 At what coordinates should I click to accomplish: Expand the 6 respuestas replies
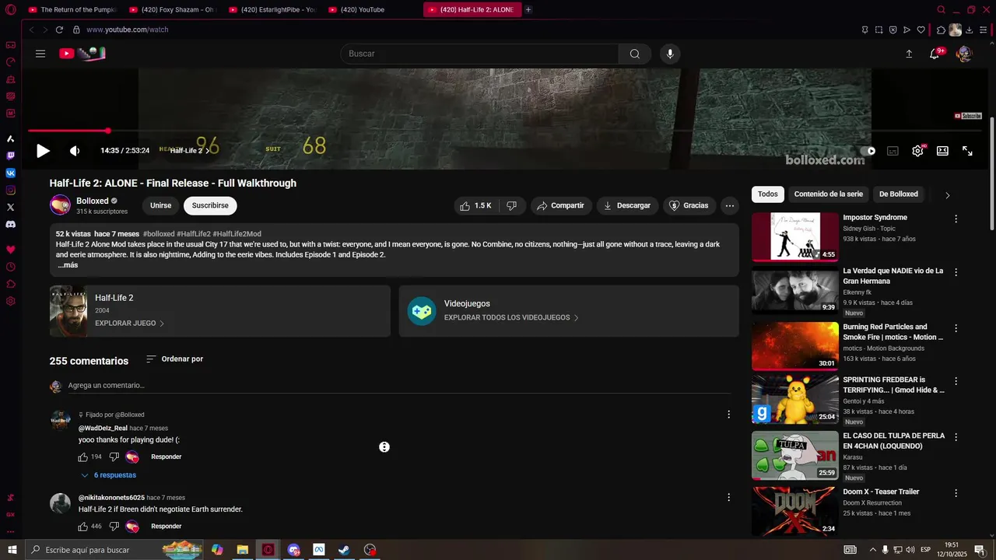pos(109,475)
